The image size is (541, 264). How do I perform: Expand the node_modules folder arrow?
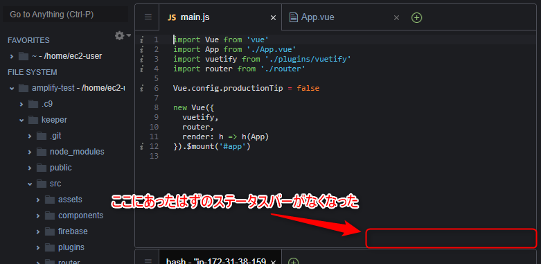click(30, 152)
